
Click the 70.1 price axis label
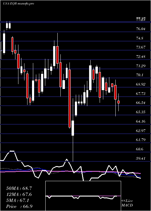click(x=140, y=75)
